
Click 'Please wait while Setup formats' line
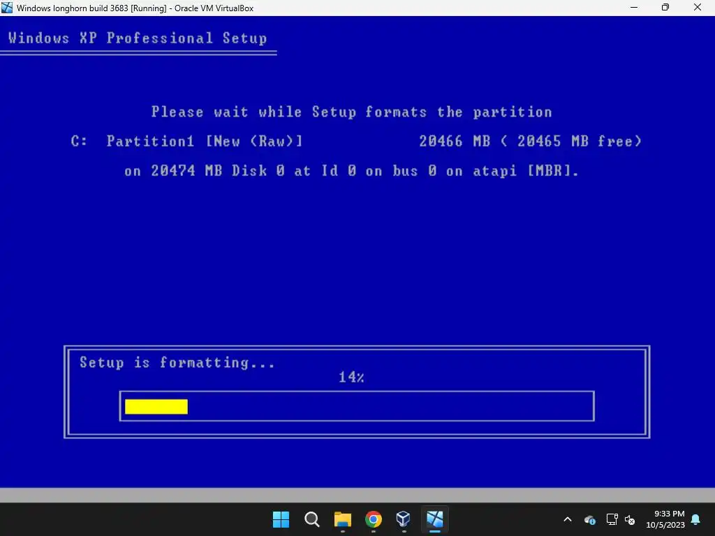point(352,112)
